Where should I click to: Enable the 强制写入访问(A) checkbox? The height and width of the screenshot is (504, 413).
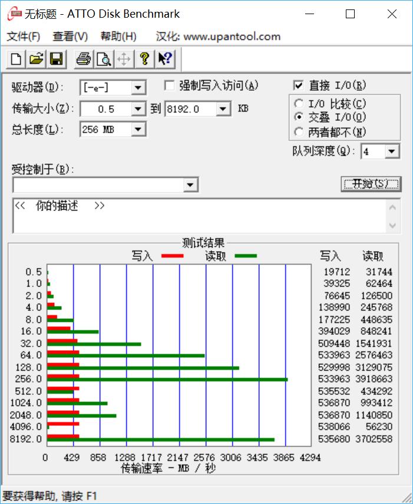(x=169, y=85)
